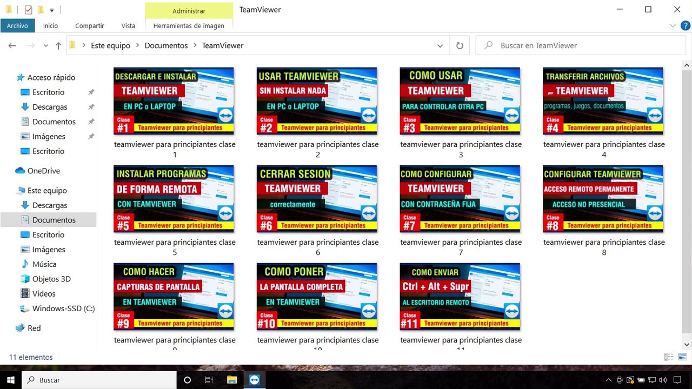The image size is (692, 389).
Task: Open the Vista ribbon tab
Action: click(x=128, y=25)
